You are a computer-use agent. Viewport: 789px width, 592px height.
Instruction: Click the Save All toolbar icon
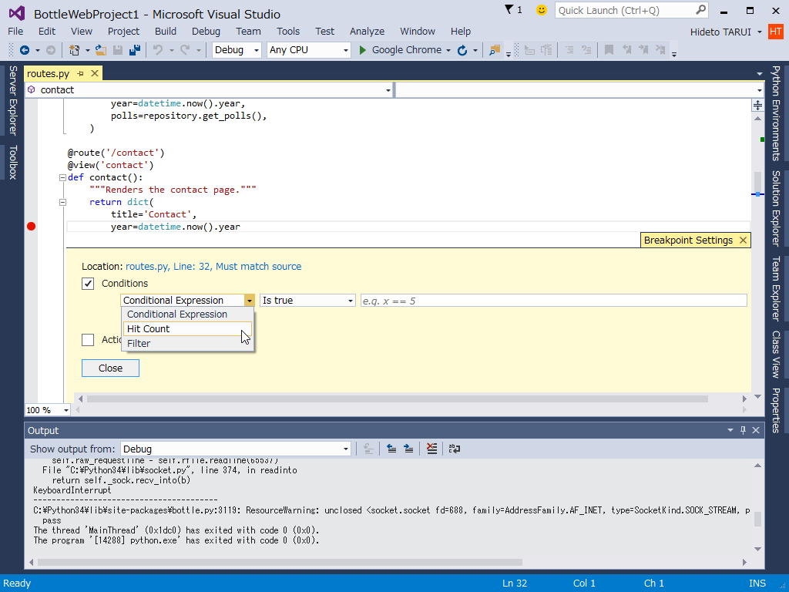click(x=135, y=50)
